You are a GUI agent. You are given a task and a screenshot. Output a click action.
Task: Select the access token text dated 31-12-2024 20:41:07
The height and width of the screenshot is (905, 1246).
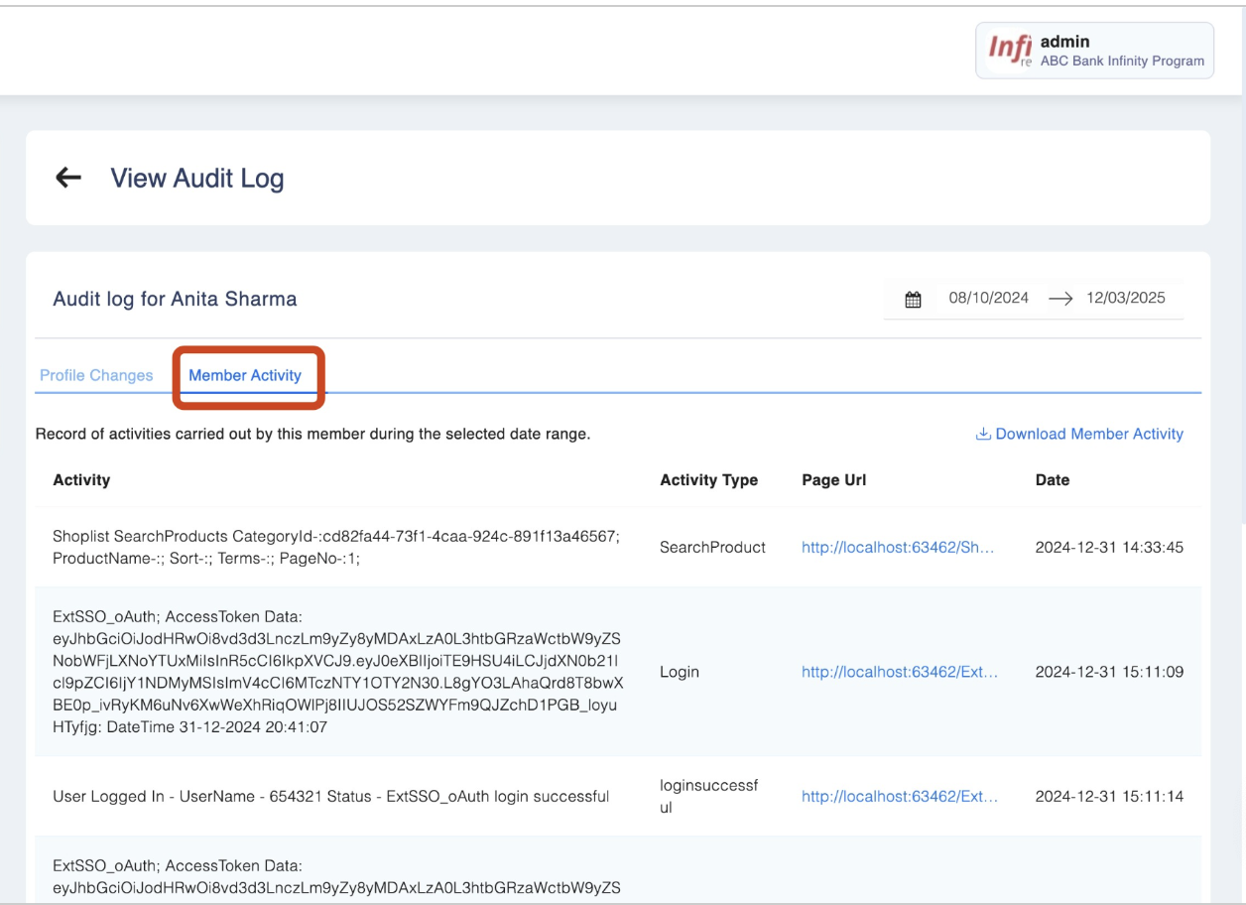[x=338, y=672]
